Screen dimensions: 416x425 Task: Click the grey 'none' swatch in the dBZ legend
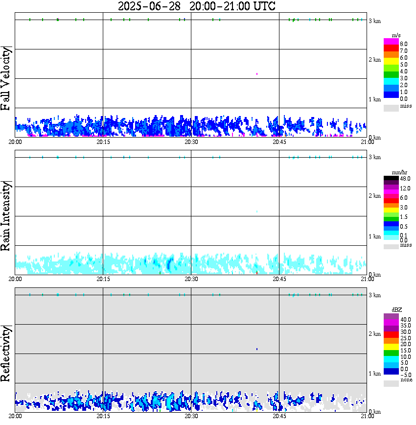point(391,383)
